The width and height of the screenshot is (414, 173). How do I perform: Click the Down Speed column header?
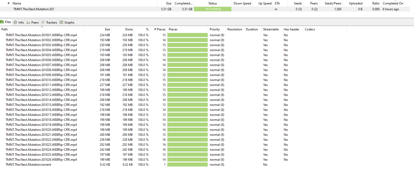(x=242, y=3)
